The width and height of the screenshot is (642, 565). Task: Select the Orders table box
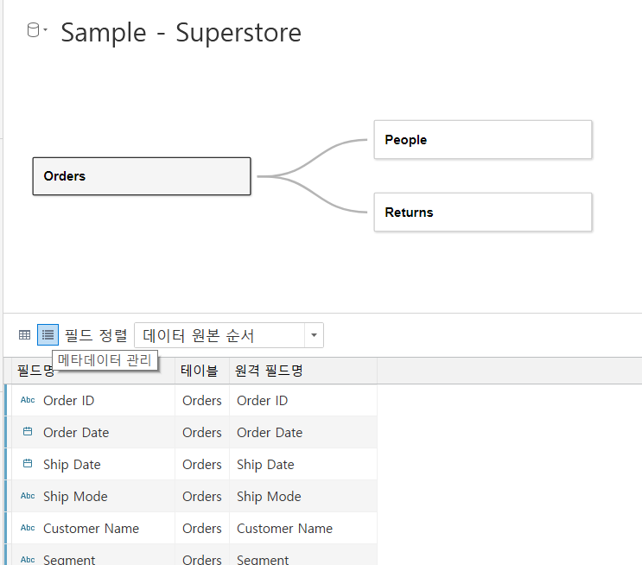click(142, 176)
